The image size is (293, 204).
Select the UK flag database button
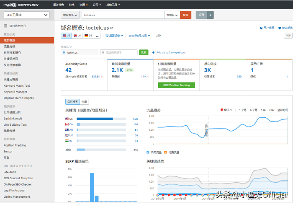(x=78, y=36)
